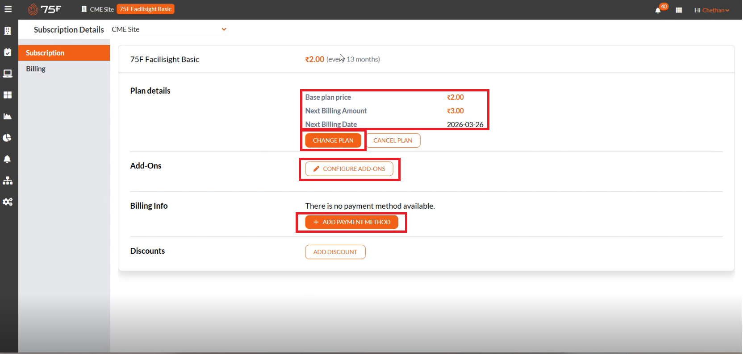Screen dimensions: 744x354
Task: Open Configure Add-Ons
Action: coord(349,169)
